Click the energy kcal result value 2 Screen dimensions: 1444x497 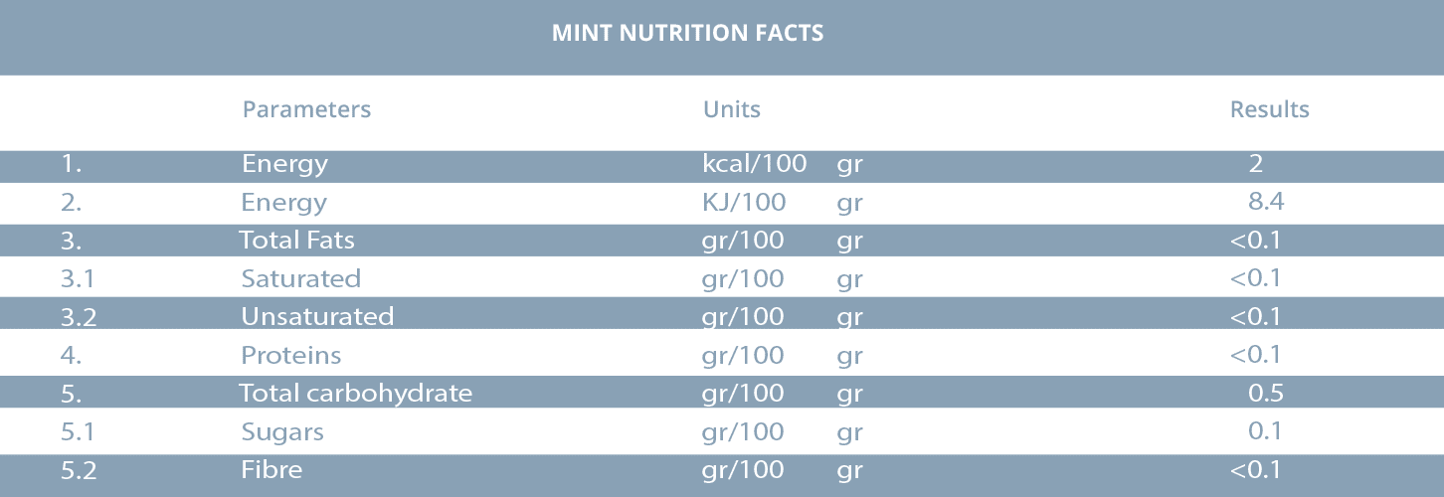pos(1256,165)
